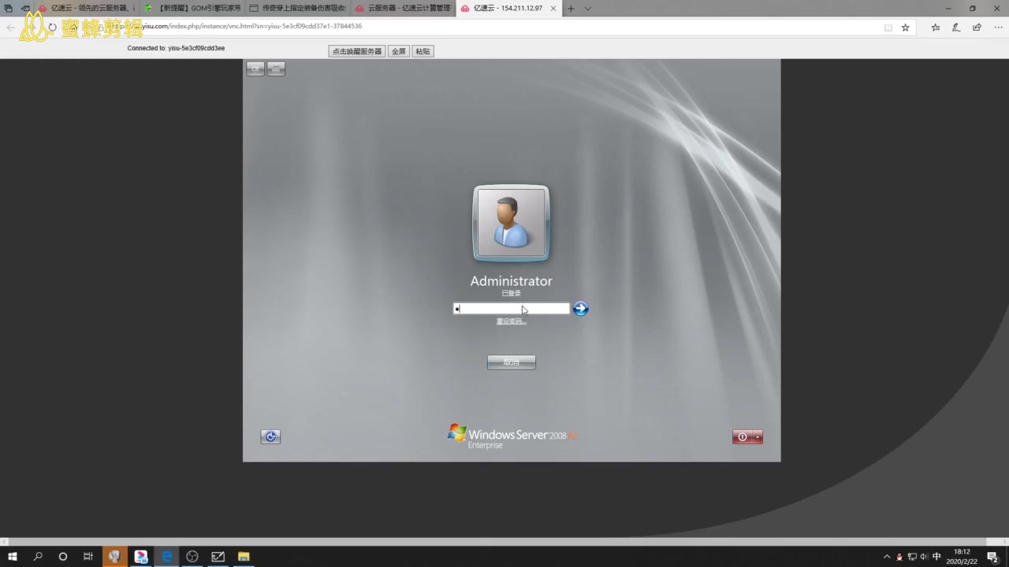Open taskbar search magnifier
Viewport: 1009px width, 567px height.
(x=38, y=557)
